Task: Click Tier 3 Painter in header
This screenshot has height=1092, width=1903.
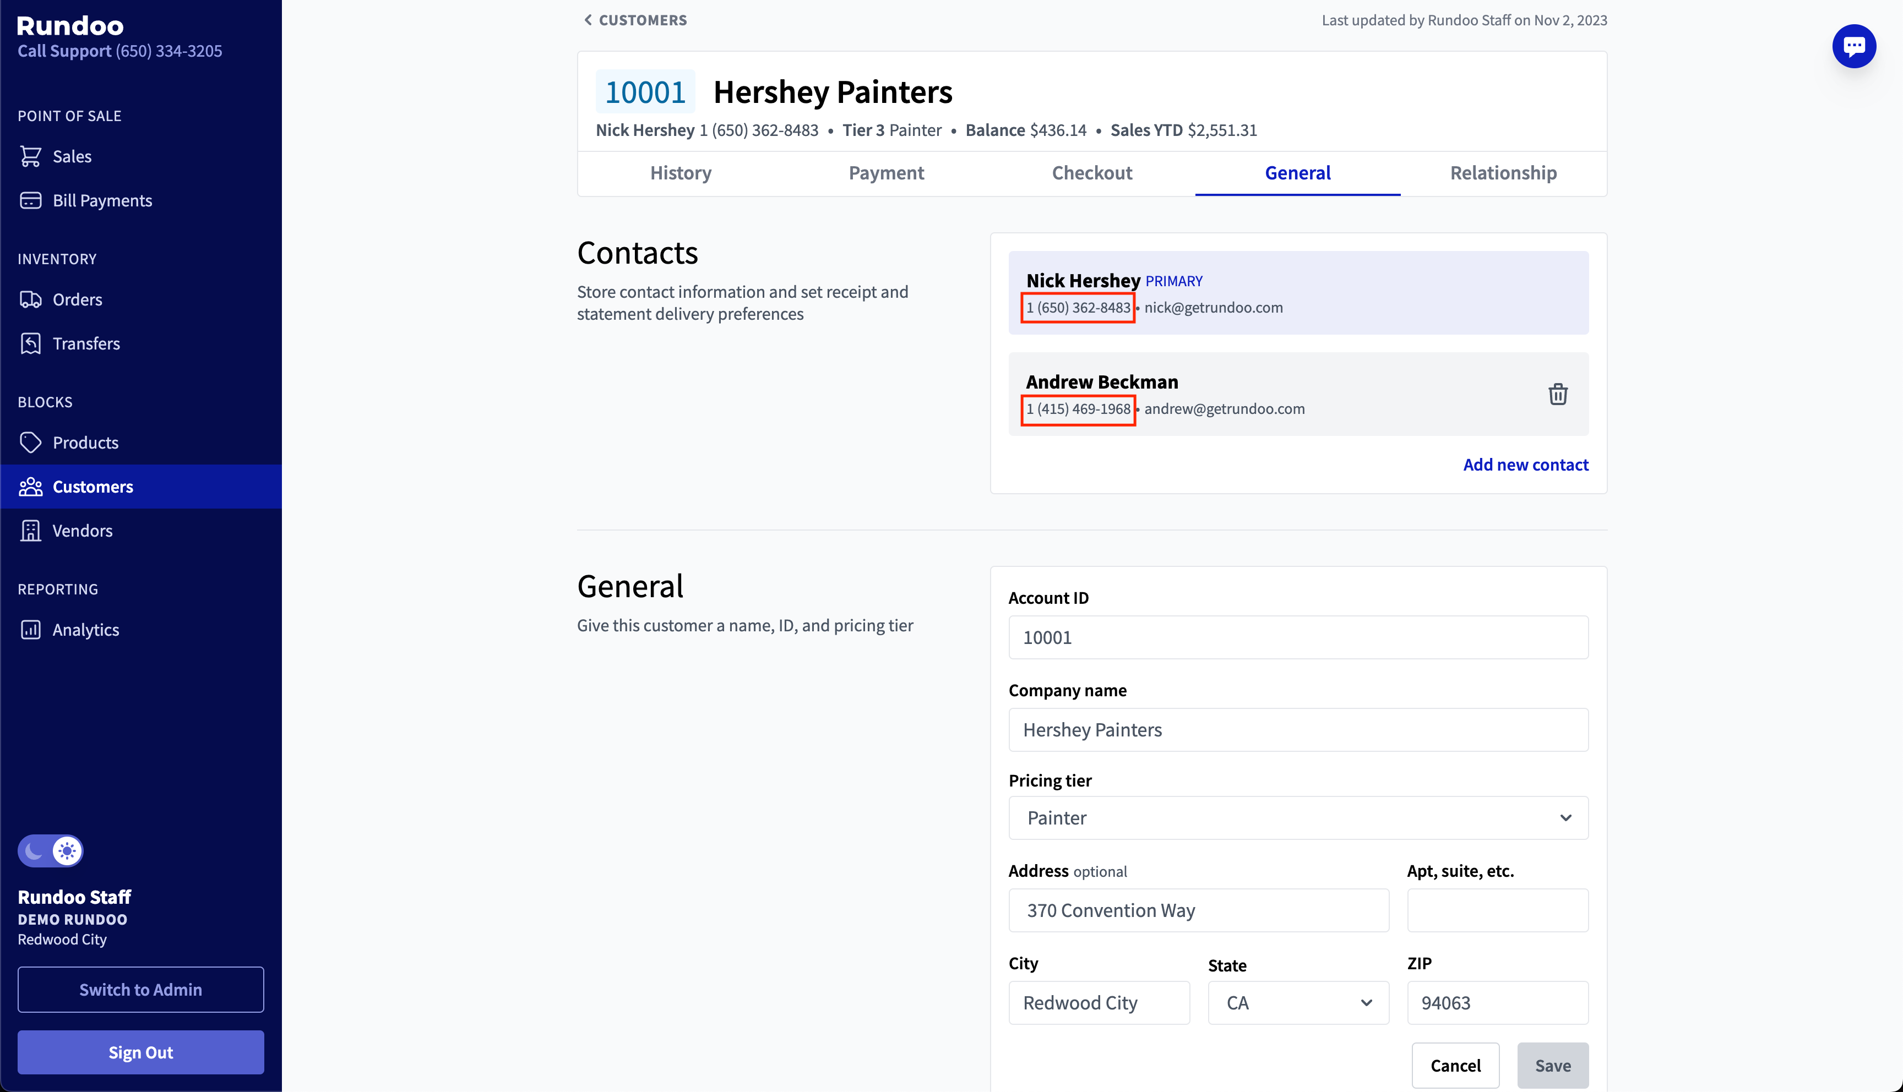Action: pos(891,130)
